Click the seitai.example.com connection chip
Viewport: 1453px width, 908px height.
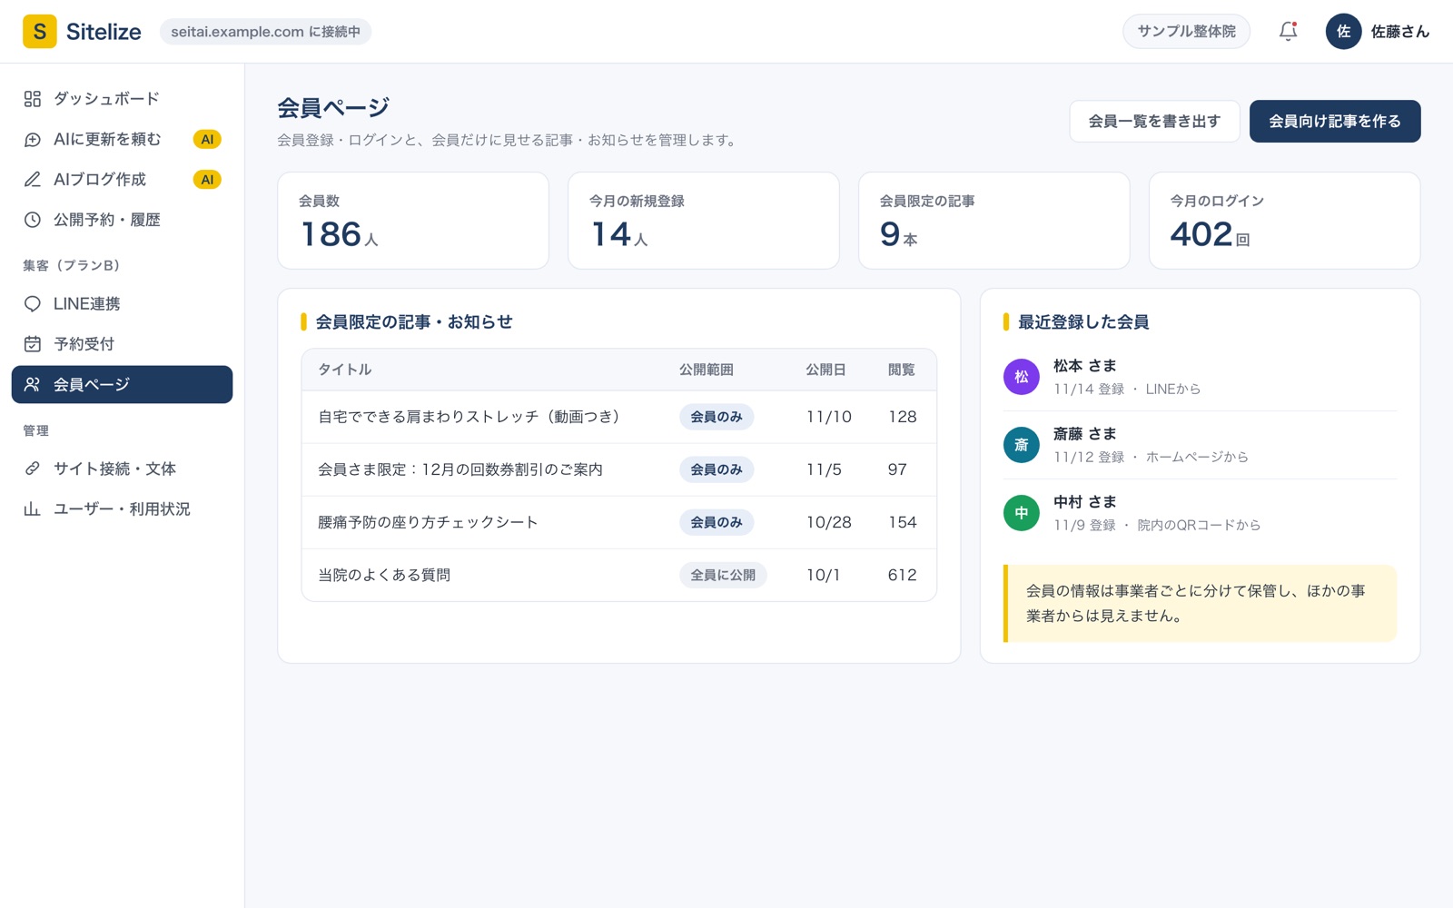[x=265, y=32]
